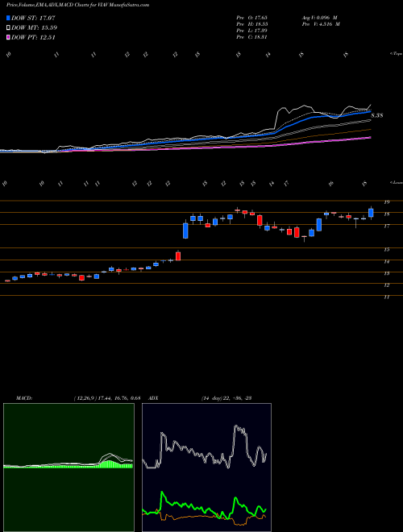Click the 'Pre L: 17.39' value

251,31
